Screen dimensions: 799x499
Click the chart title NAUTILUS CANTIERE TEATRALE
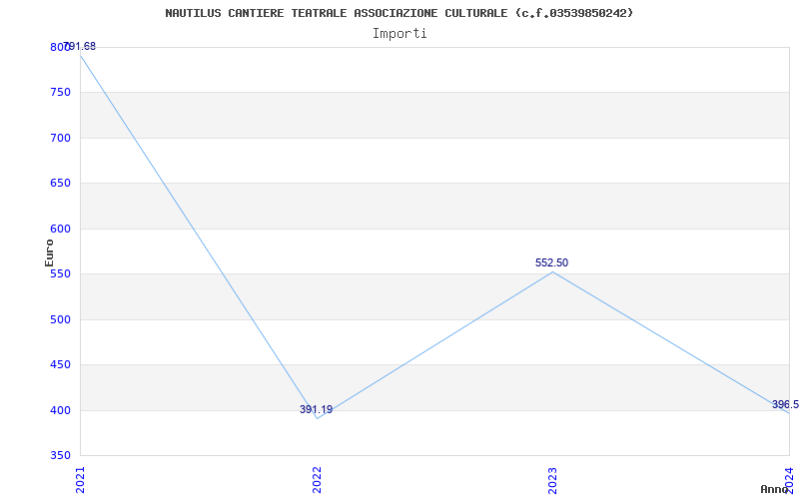[x=399, y=13]
